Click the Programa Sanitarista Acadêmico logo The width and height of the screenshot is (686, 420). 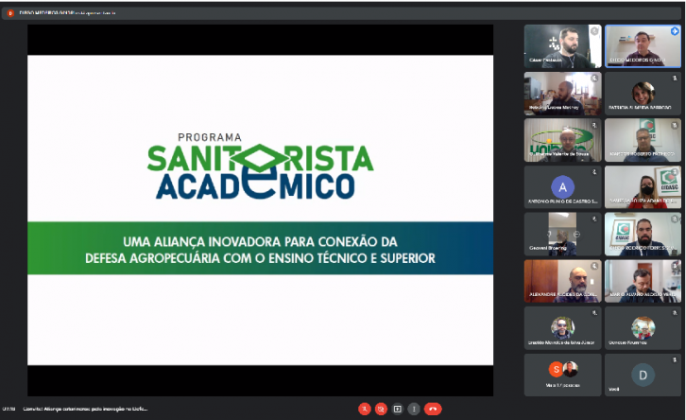click(260, 166)
